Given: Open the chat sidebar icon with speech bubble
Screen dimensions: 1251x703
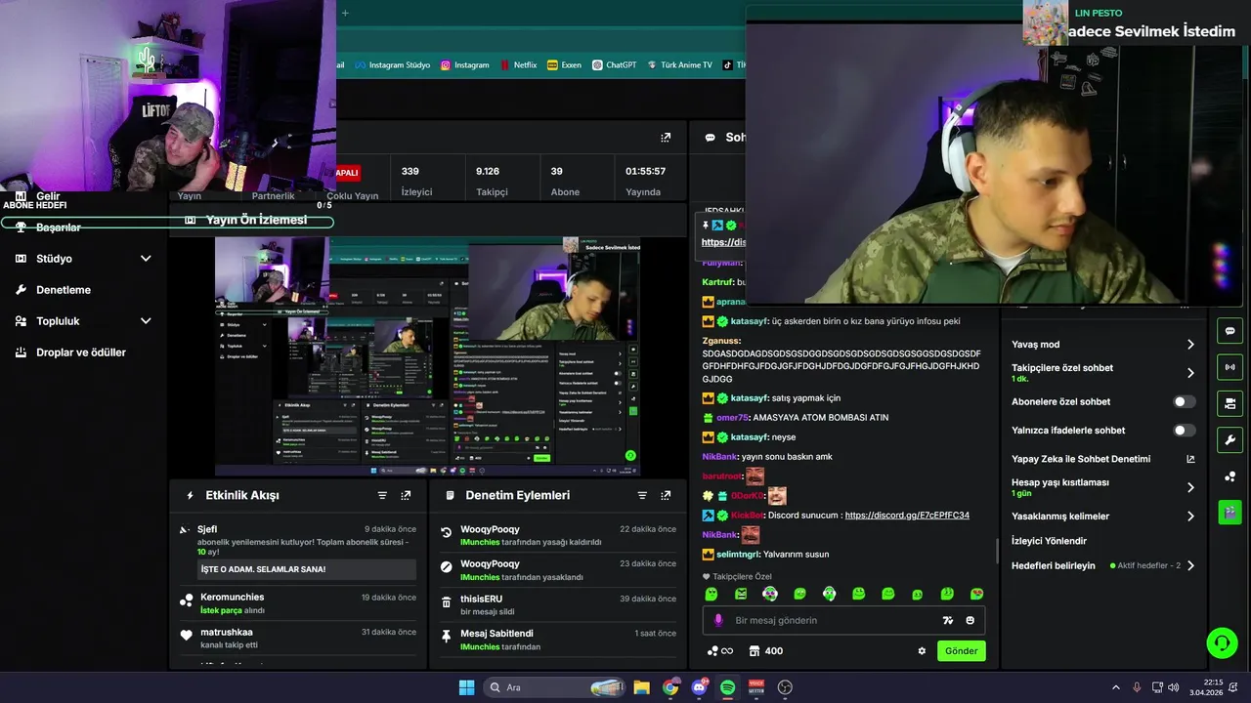Looking at the screenshot, I should point(1229,331).
